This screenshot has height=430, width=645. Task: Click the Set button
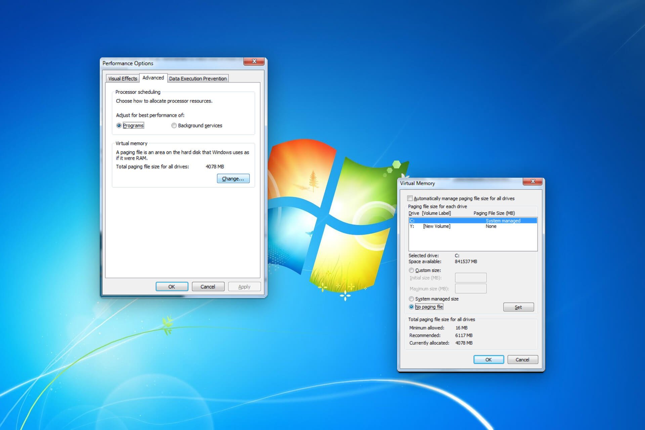pos(518,307)
